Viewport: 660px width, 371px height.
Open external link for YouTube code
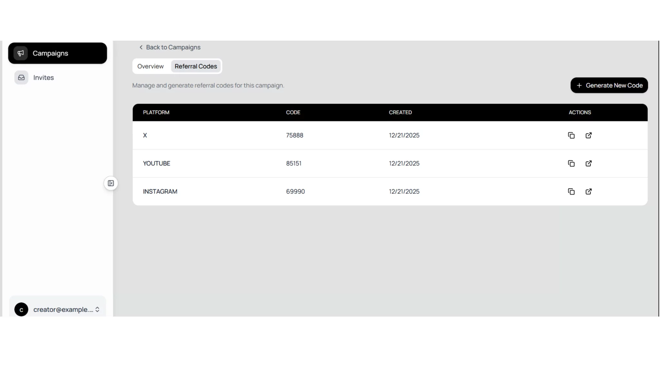[588, 163]
